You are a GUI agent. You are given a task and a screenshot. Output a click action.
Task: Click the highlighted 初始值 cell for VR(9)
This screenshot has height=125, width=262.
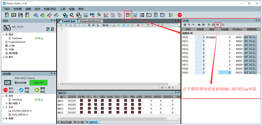[x=225, y=72]
